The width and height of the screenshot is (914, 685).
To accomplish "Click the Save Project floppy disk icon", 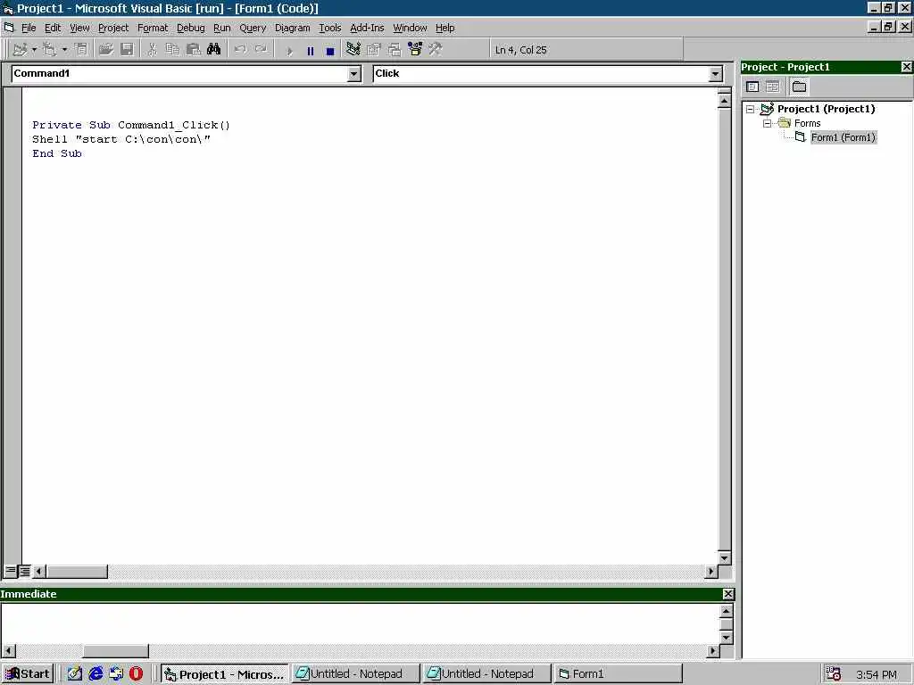I will click(127, 50).
